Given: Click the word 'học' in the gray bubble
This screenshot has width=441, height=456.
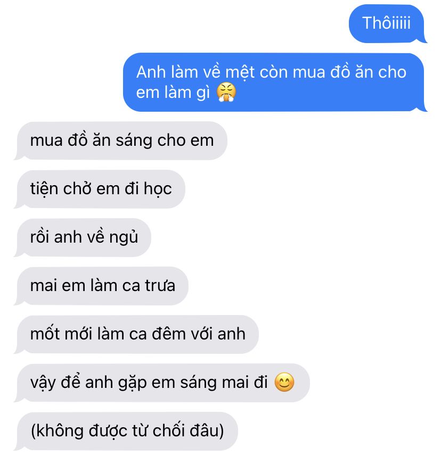Looking at the screenshot, I should click(158, 189).
